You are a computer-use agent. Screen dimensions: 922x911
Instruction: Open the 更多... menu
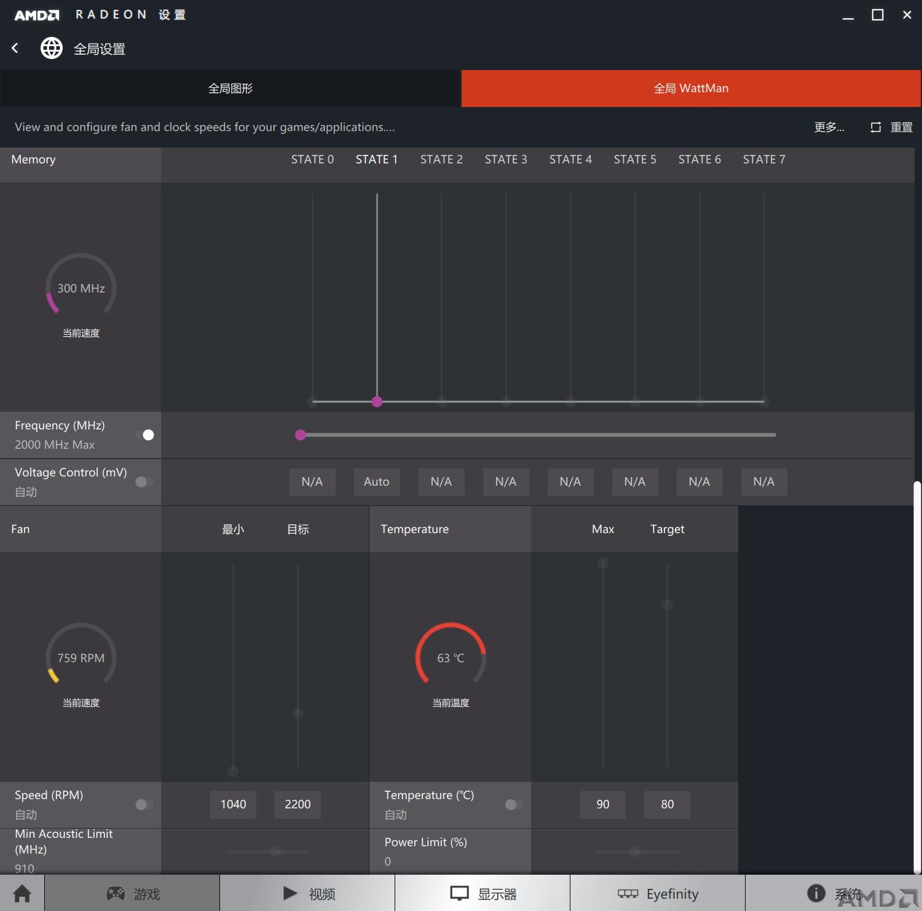[x=829, y=127]
